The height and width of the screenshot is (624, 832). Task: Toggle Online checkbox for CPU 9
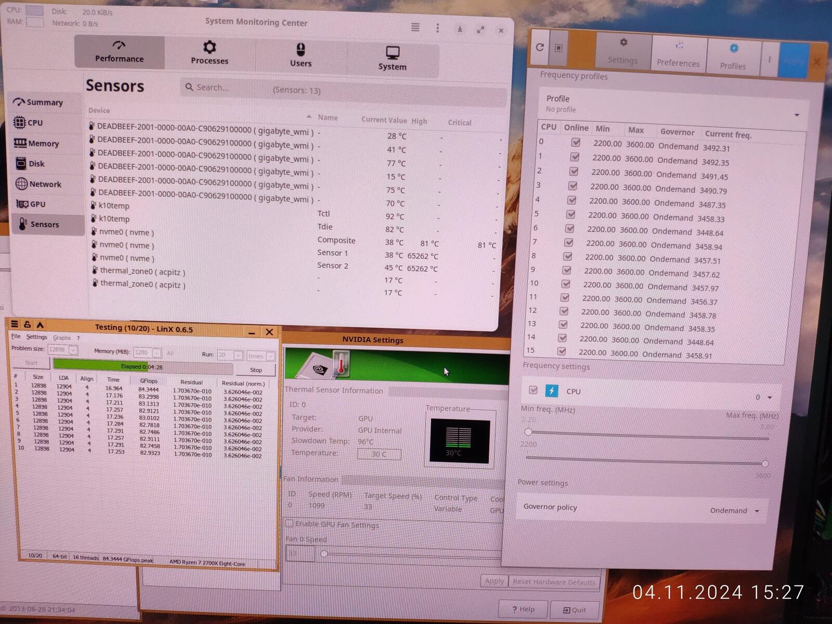point(567,270)
